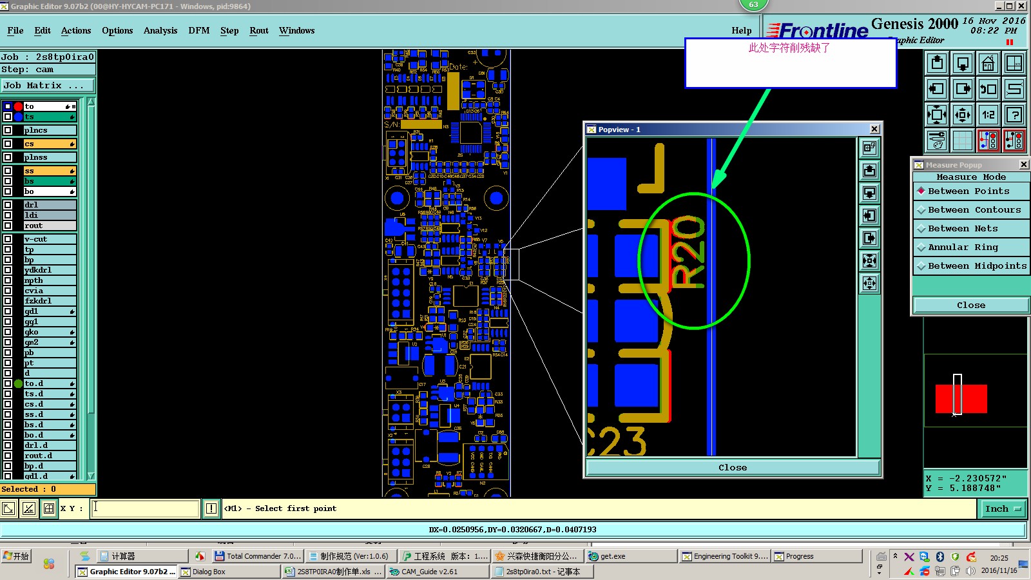This screenshot has width=1031, height=580.
Task: Toggle checkbox for layer drl
Action: click(8, 205)
